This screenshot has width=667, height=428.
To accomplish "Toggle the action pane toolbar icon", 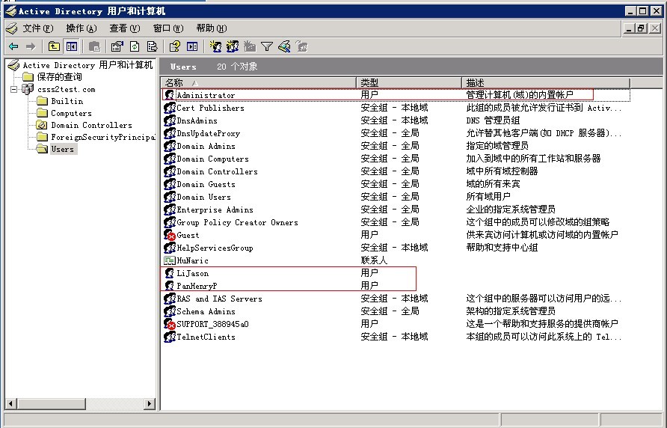I will 192,46.
